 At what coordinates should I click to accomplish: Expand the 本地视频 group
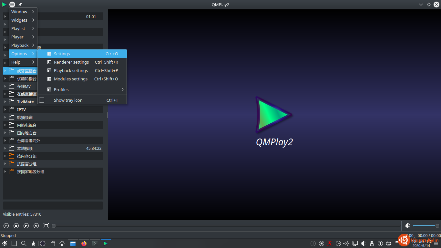(5, 148)
